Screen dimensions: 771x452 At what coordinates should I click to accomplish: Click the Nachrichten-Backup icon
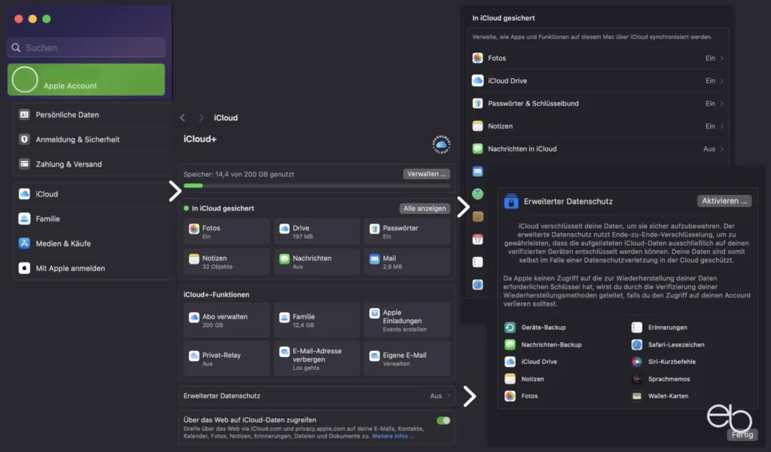(x=510, y=344)
